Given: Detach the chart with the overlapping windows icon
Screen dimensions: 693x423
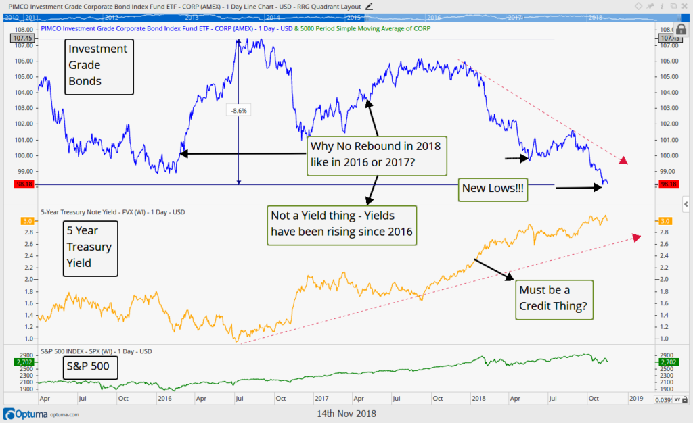Looking at the screenshot, I should click(x=673, y=6).
